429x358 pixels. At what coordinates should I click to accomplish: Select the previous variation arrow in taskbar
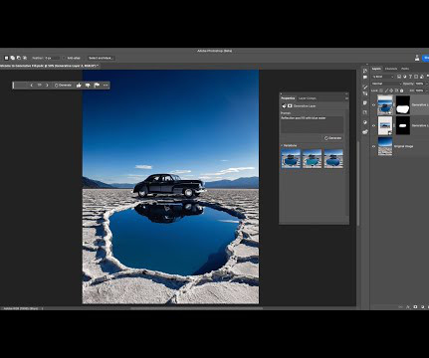(x=32, y=86)
